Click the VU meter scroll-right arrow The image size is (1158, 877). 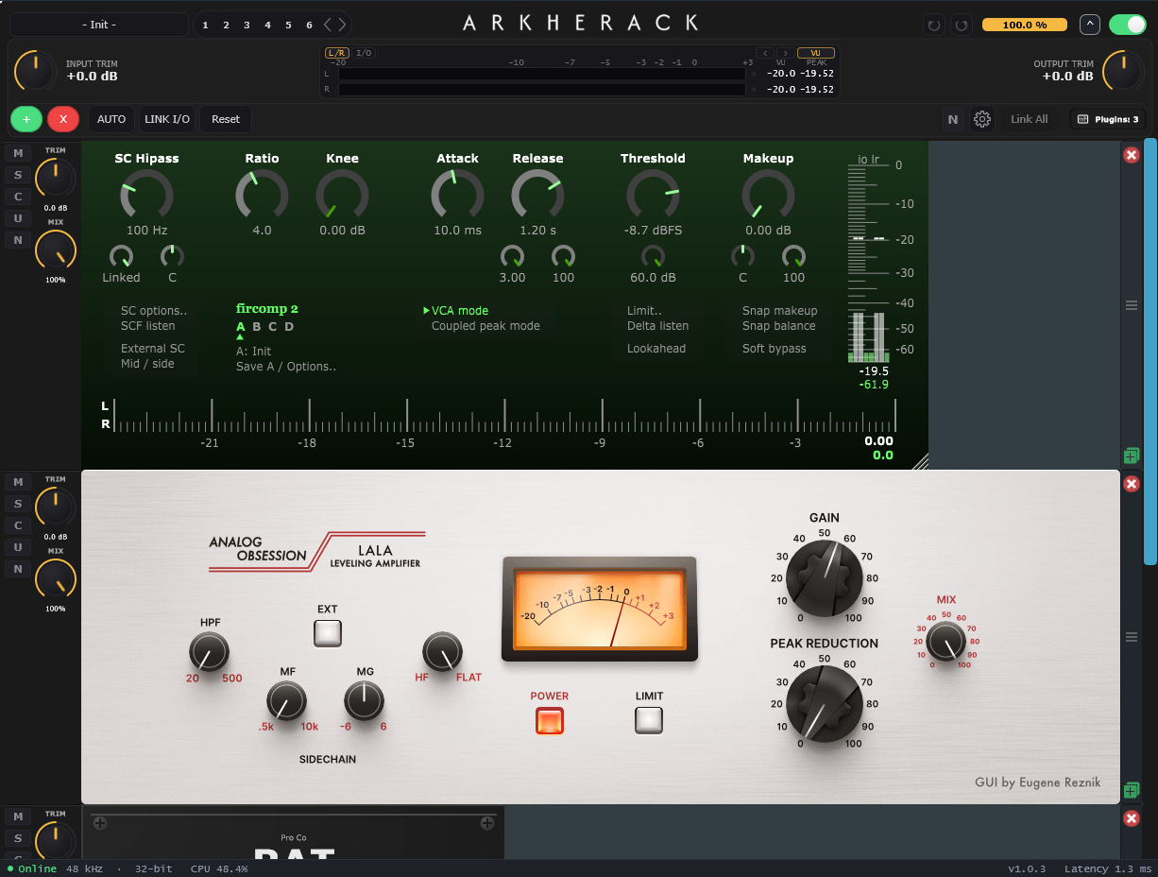tap(785, 53)
